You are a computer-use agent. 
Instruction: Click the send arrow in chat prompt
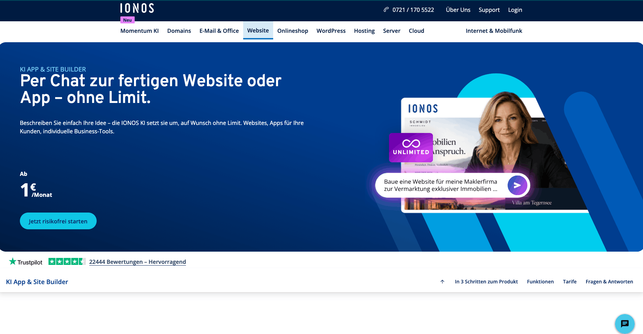coord(517,185)
